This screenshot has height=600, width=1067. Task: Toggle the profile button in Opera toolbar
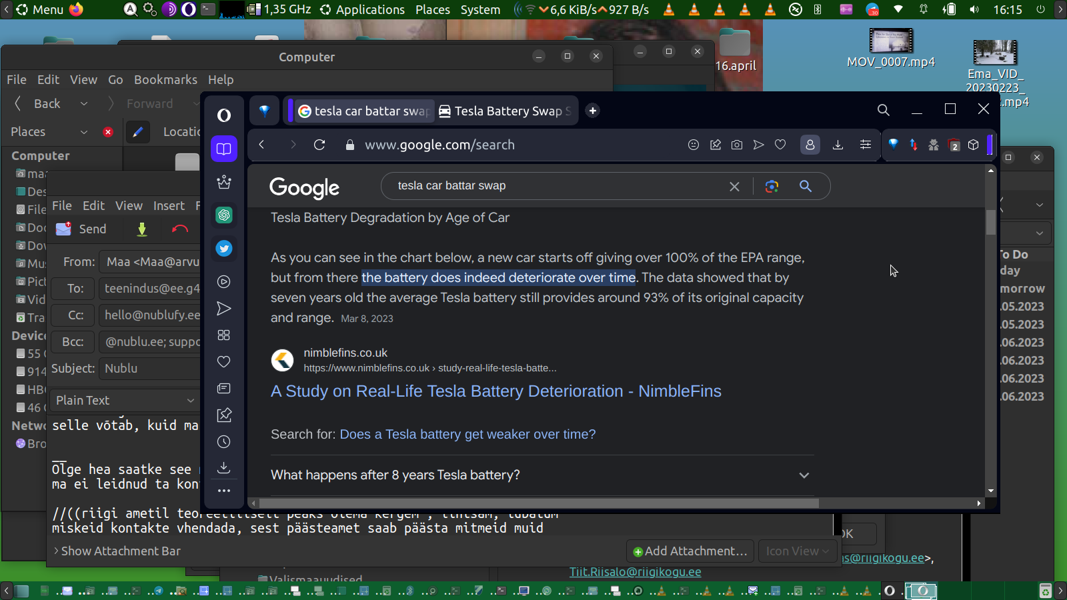pos(810,145)
